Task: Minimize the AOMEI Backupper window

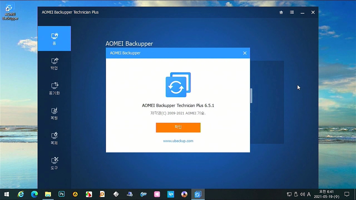Action: (302, 12)
